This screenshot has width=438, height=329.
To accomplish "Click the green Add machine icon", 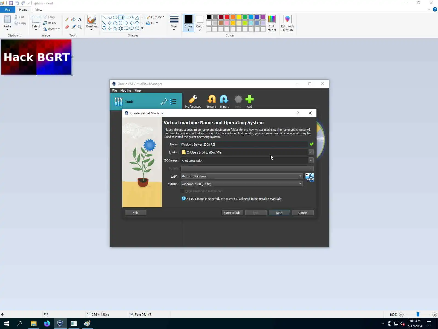I will 249,101.
